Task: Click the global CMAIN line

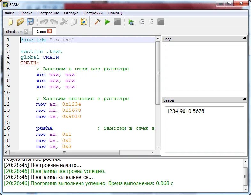Action: (40, 57)
